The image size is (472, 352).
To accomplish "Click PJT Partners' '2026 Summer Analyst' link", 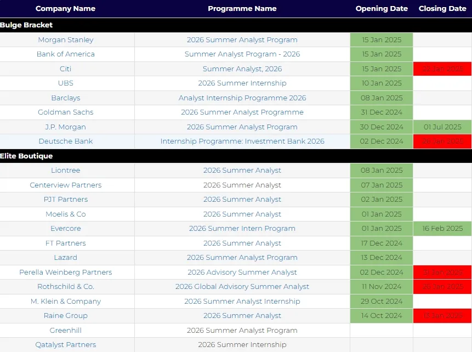I will coord(242,200).
